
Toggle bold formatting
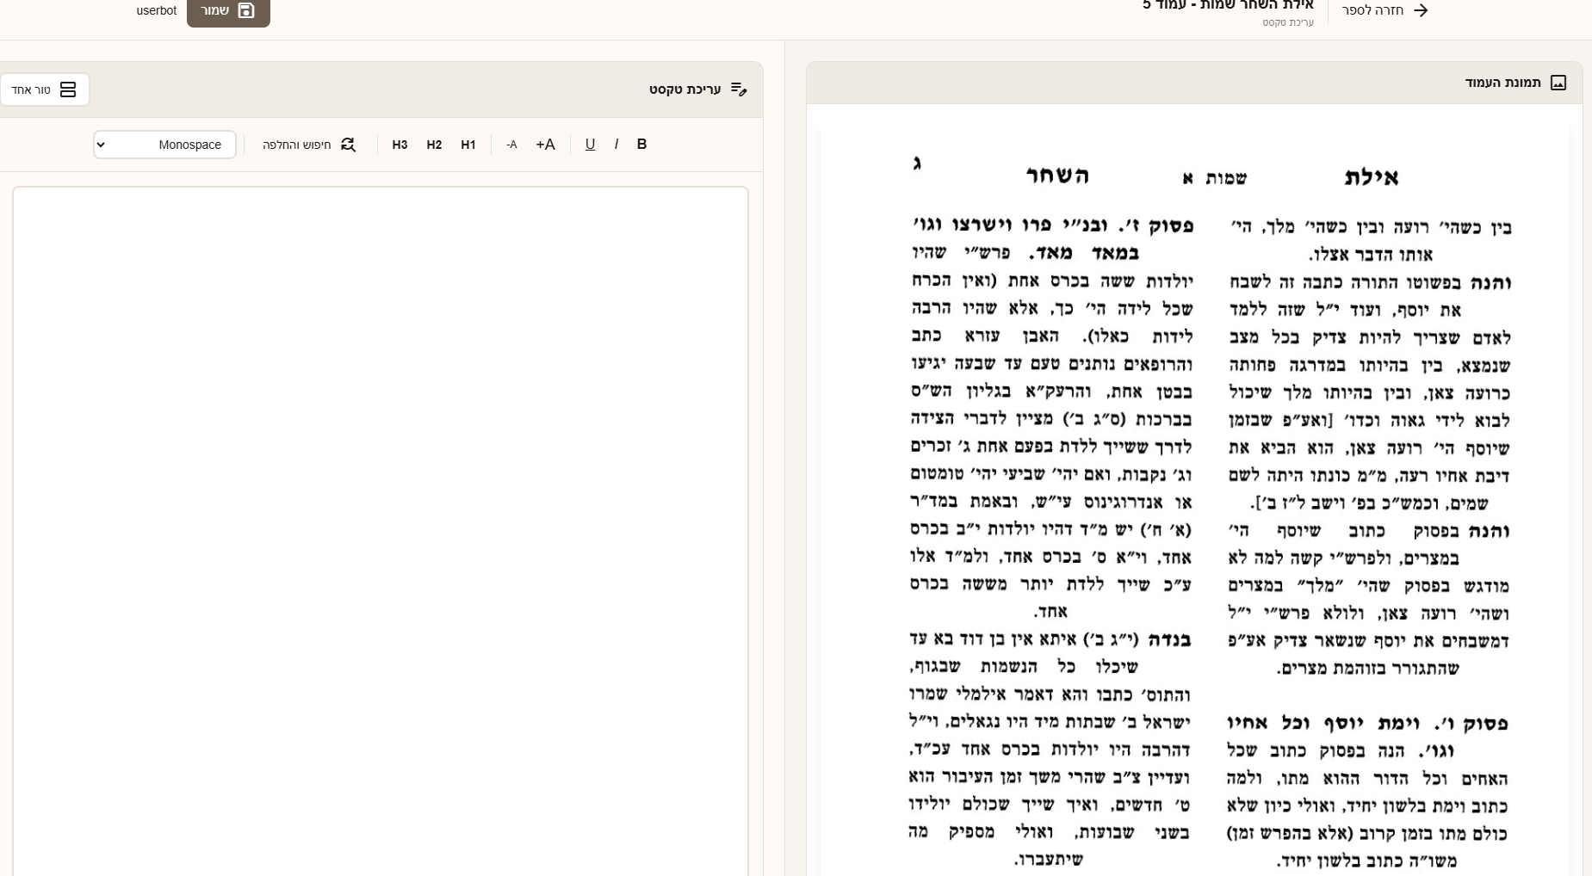(x=641, y=145)
